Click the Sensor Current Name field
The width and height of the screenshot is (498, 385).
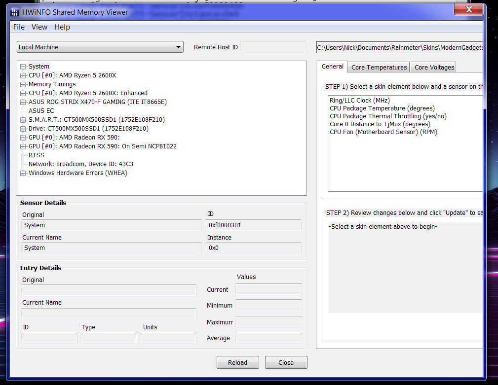[112, 248]
